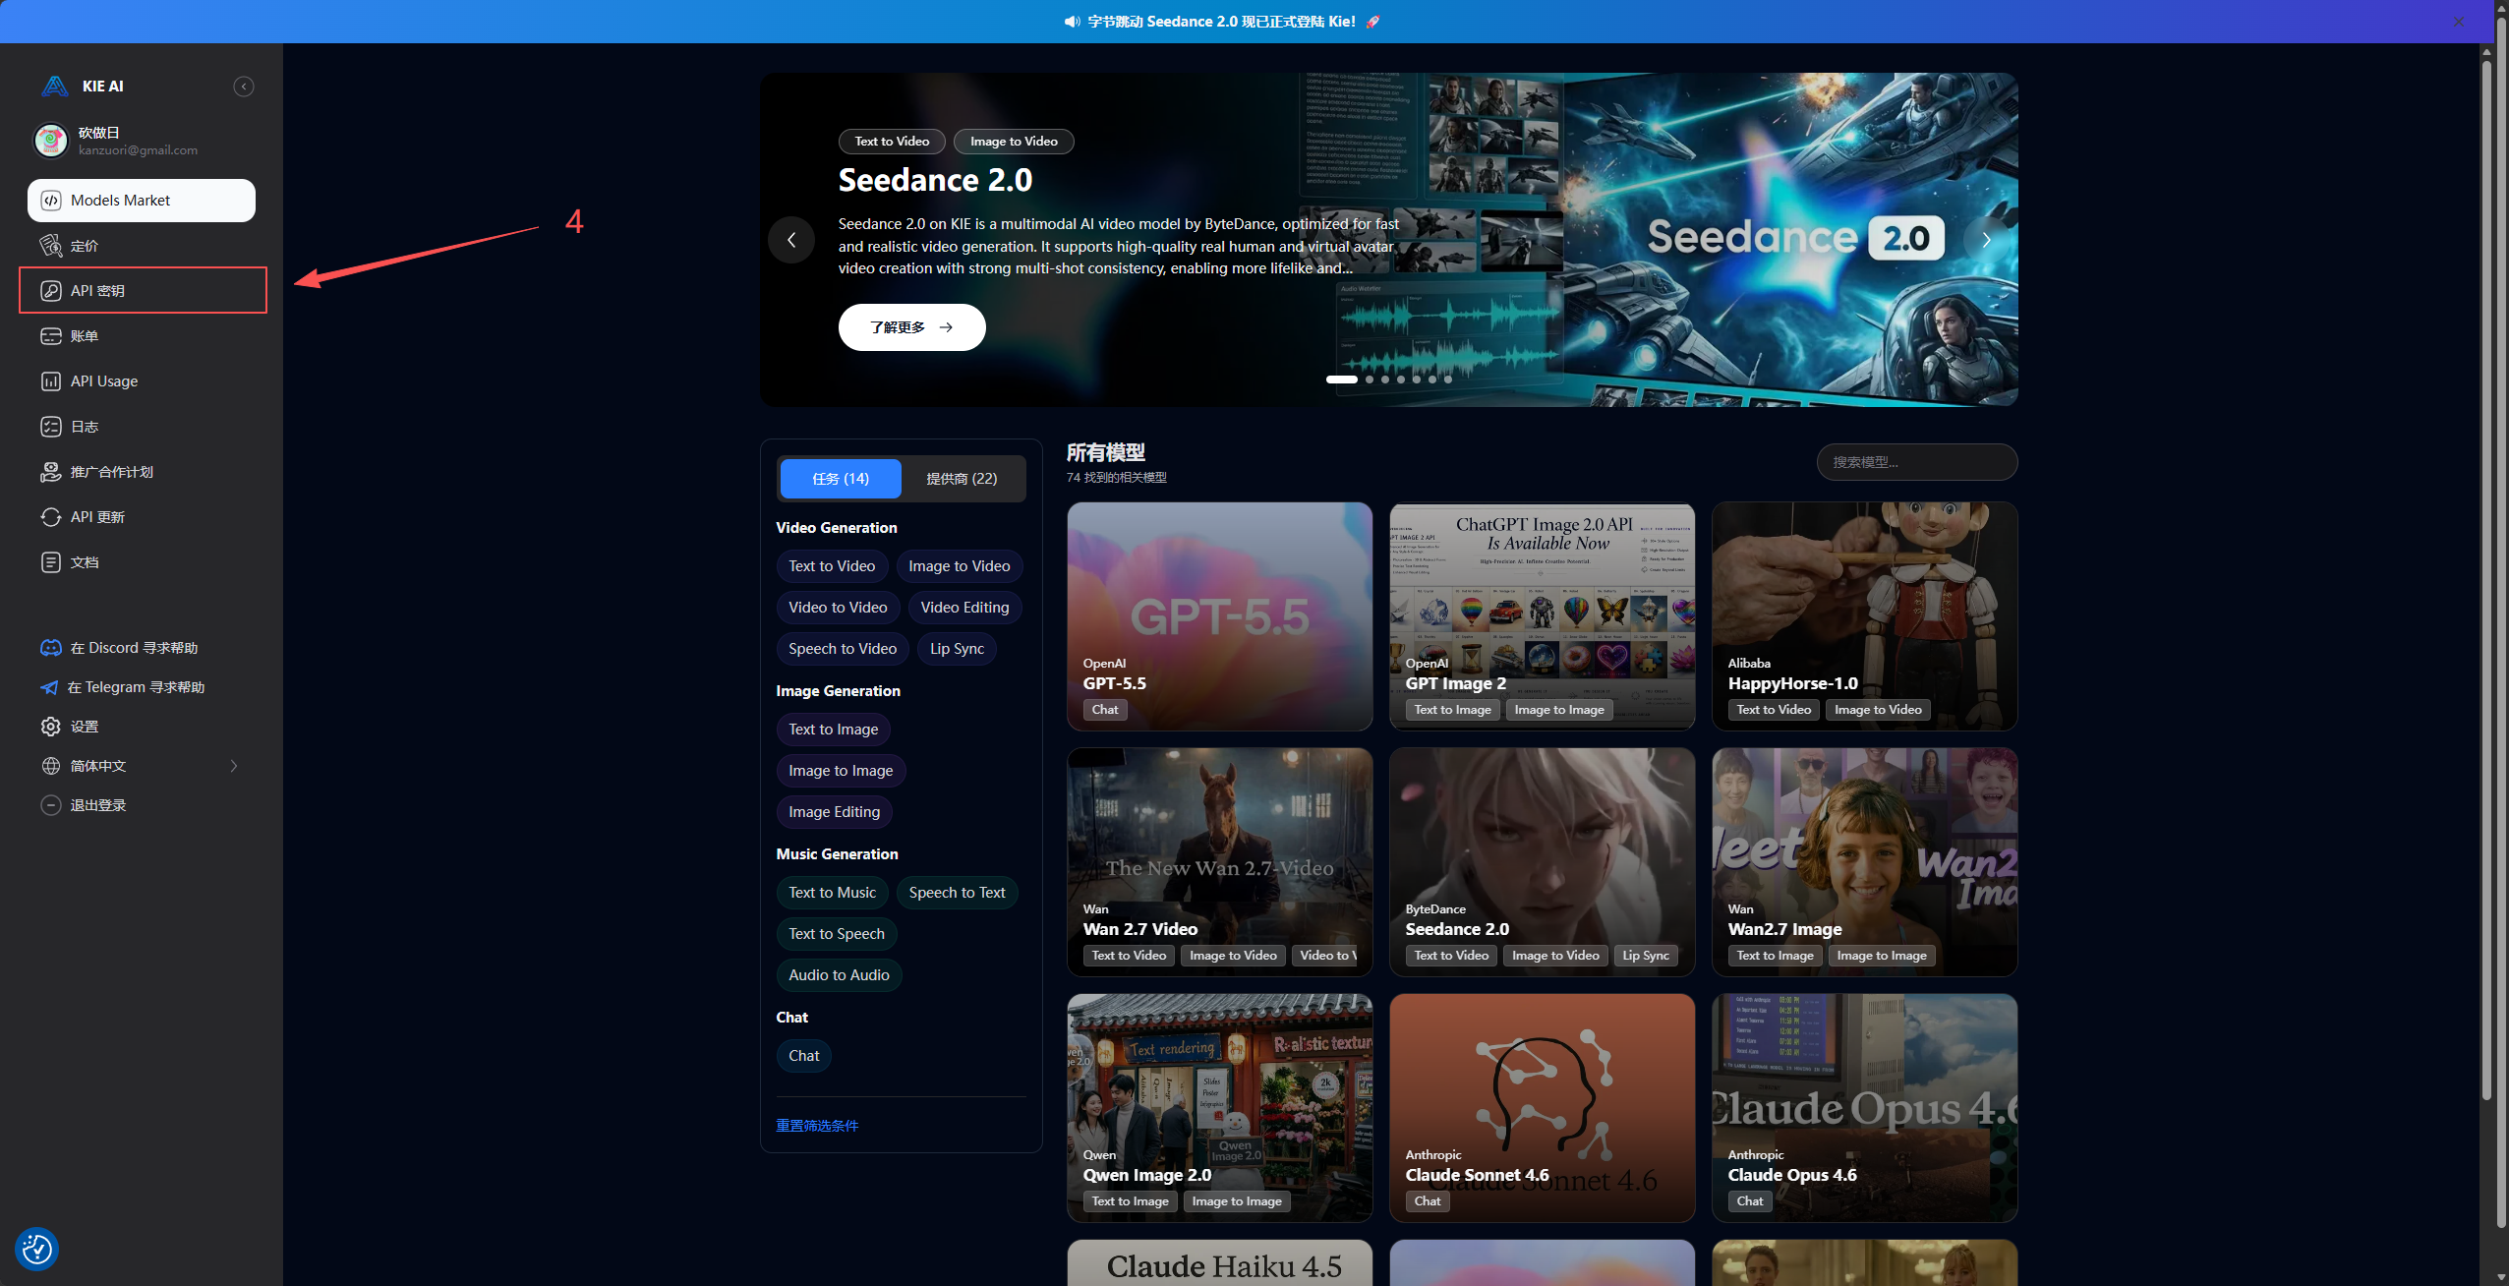Open the 账单 billing card icon
Screen dimensions: 2509x1286
[x=51, y=336]
